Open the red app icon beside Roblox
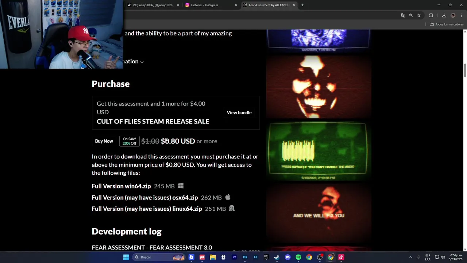467x263 pixels. click(x=202, y=257)
